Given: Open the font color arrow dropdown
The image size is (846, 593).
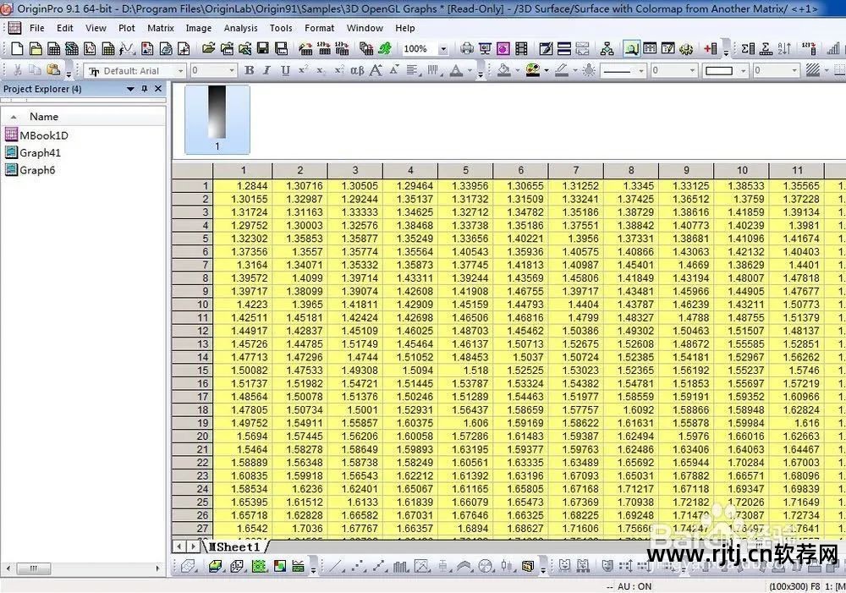Looking at the screenshot, I should tap(470, 71).
